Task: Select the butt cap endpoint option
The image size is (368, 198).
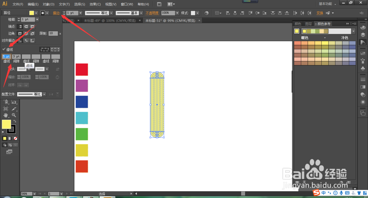Action: [20, 26]
